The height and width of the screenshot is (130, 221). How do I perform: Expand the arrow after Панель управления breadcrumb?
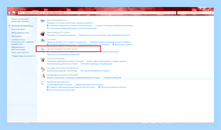tap(42, 13)
